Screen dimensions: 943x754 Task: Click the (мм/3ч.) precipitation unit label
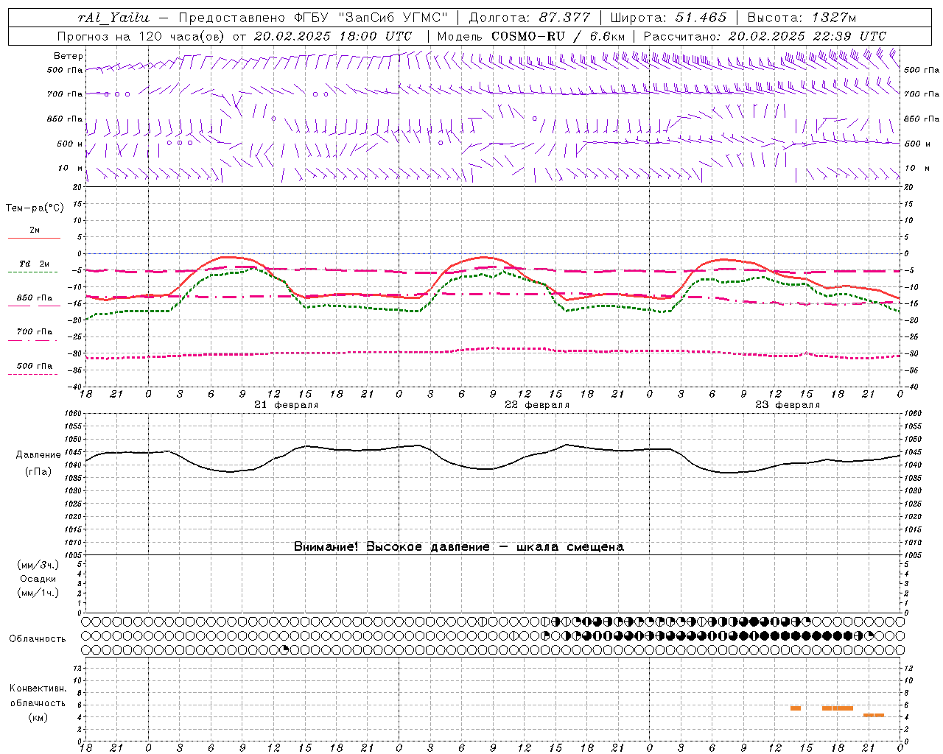(38, 565)
